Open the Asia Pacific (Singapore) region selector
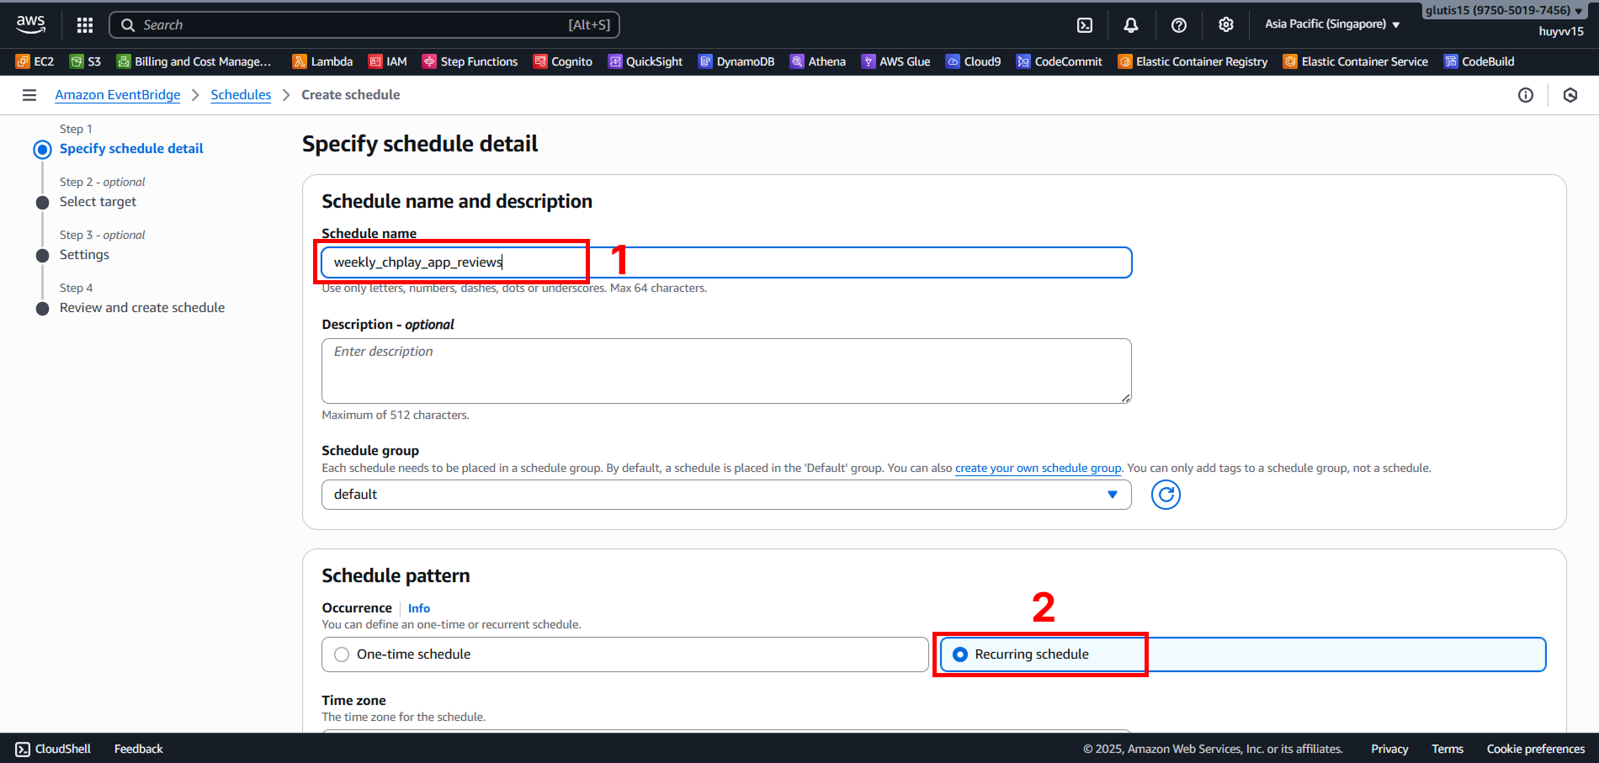1599x763 pixels. click(x=1331, y=24)
